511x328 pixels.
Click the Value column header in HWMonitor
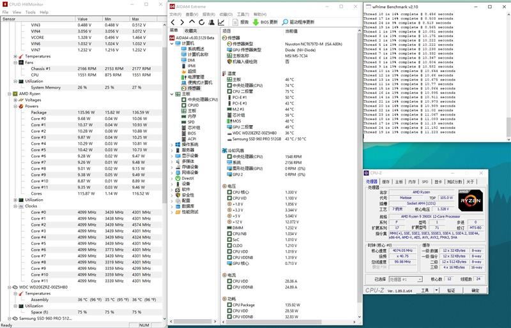(x=89, y=19)
